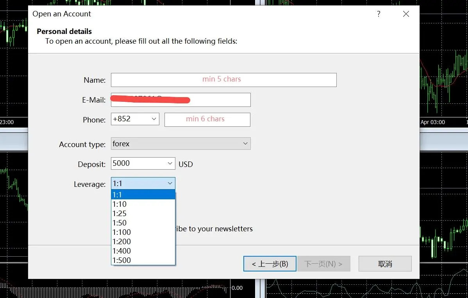Click the USD currency label
The image size is (468, 298).
click(186, 164)
